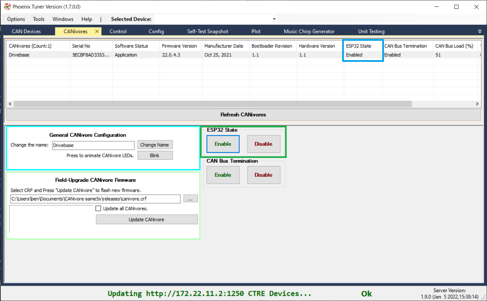Click the Manufacturer Date column header
The width and height of the screenshot is (487, 301).
coord(226,46)
